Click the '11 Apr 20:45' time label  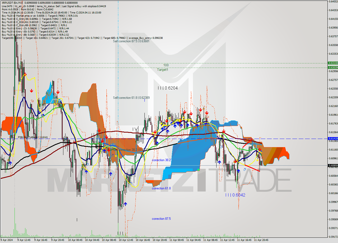coord(261,240)
